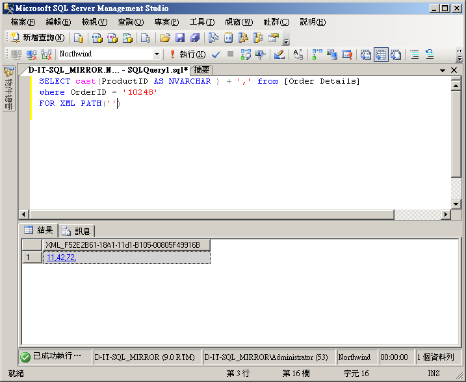Click the Save floppy disk icon
Viewport: 466px width, 382px height.
pyautogui.click(x=180, y=38)
